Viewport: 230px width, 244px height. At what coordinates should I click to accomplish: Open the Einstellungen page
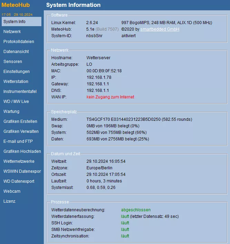click(x=17, y=72)
